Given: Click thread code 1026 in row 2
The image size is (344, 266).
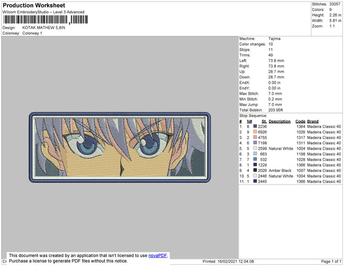Looking at the screenshot, I should point(300,132).
